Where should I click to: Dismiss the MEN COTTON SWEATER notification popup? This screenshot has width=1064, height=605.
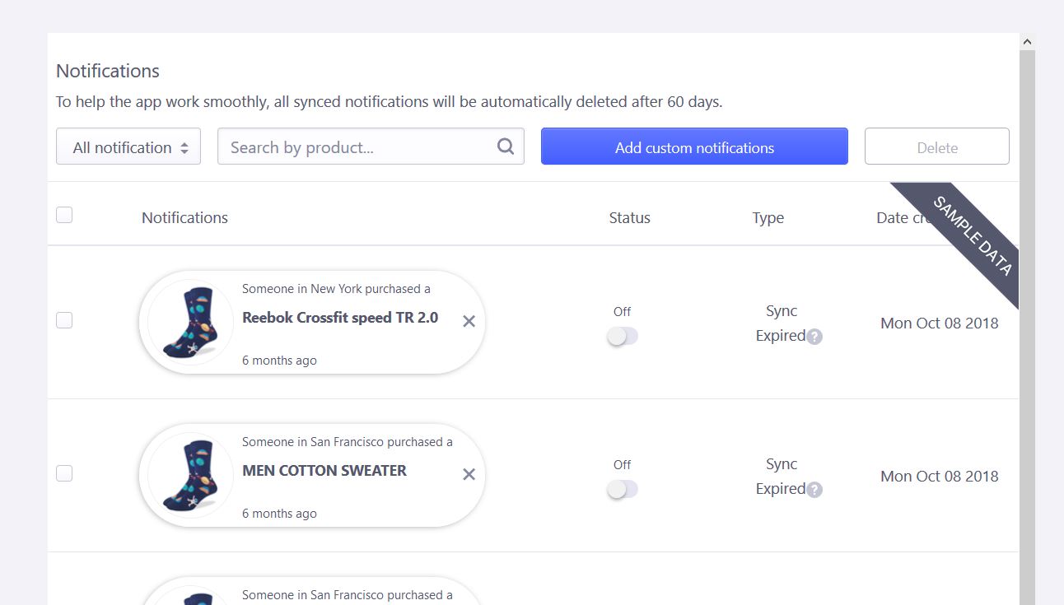pyautogui.click(x=469, y=474)
